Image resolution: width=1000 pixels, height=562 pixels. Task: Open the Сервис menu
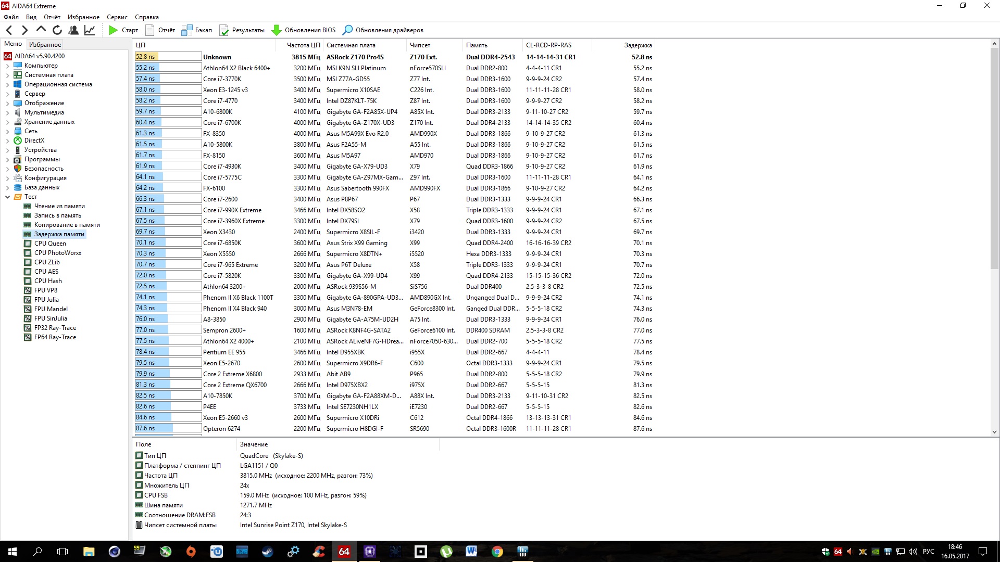coord(117,17)
